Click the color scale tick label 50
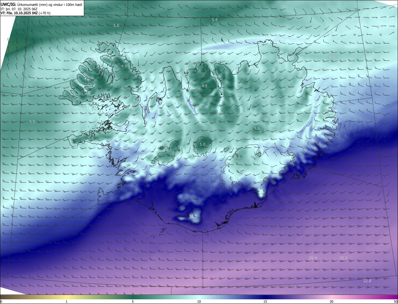 (x=396, y=302)
